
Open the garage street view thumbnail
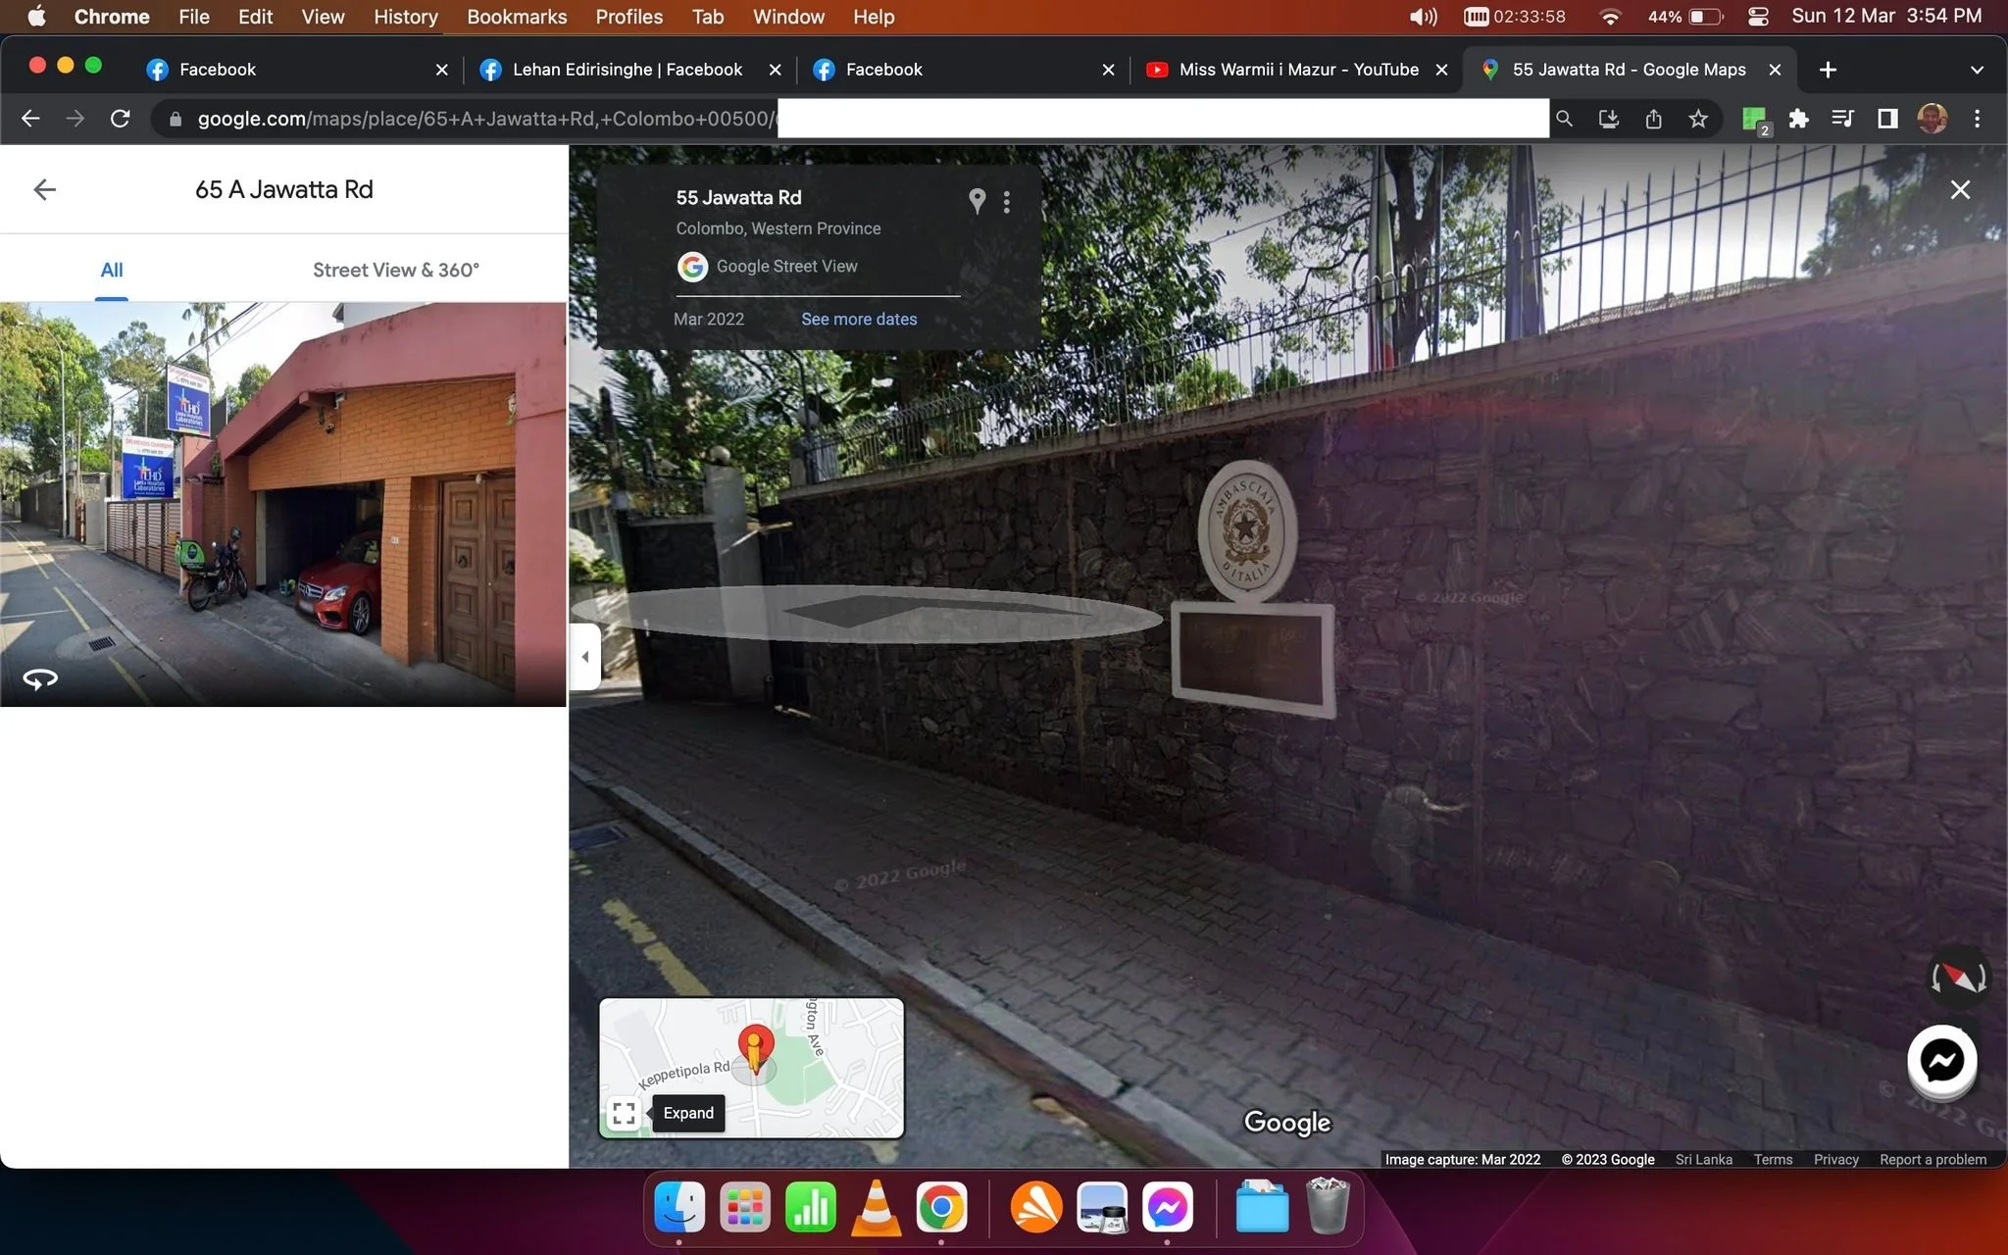(283, 504)
